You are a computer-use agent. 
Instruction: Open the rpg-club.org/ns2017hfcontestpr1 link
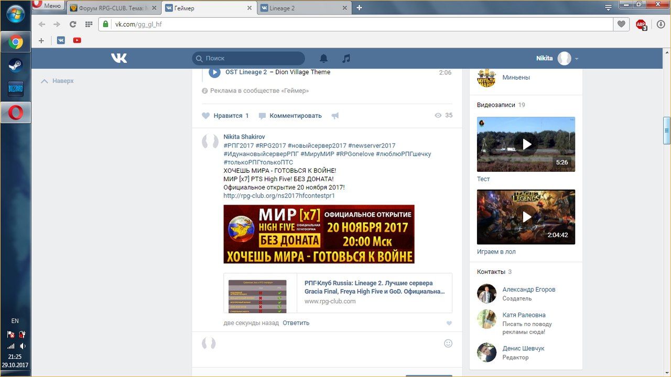tap(279, 196)
